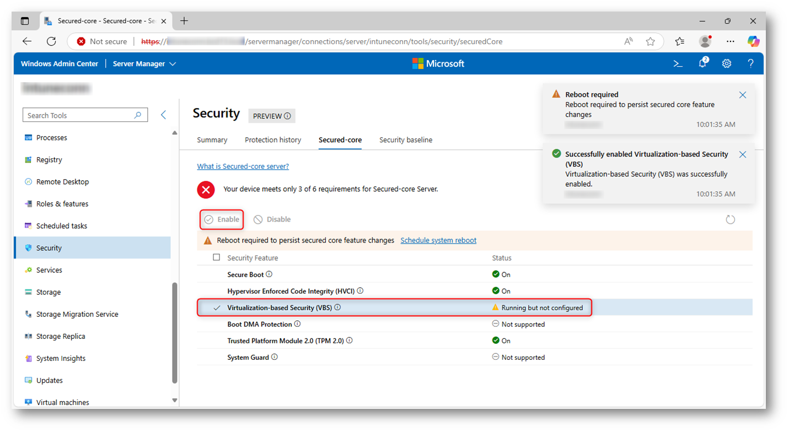Show info for Virtualization-based Security
Viewport: 789px width, 432px height.
337,307
